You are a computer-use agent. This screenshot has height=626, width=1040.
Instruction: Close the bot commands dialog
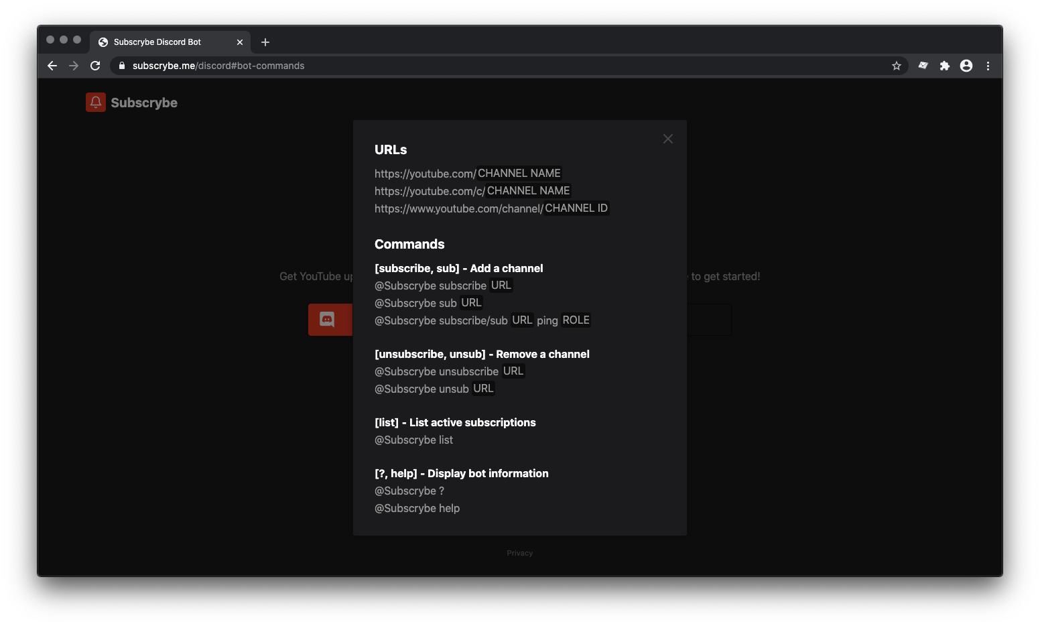pyautogui.click(x=668, y=139)
